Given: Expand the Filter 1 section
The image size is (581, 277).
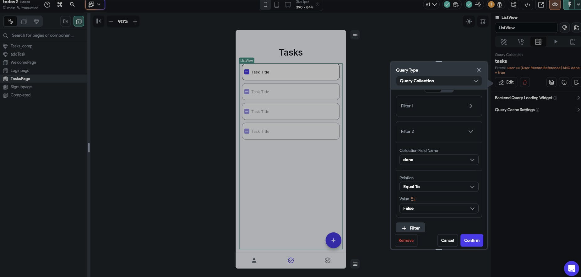Looking at the screenshot, I should [439, 106].
